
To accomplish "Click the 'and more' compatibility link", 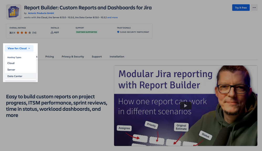I will point(112,17).
